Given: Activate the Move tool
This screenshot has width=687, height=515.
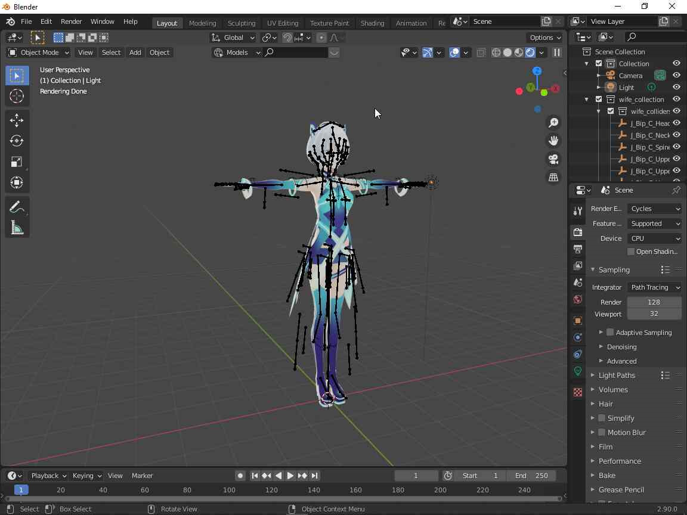Looking at the screenshot, I should [x=17, y=120].
